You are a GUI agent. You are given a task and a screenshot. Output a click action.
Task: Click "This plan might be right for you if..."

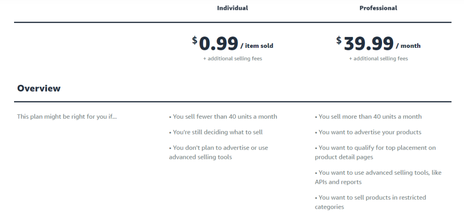[67, 116]
